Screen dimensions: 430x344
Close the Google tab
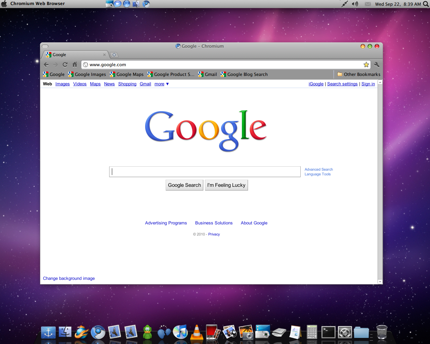coord(104,55)
